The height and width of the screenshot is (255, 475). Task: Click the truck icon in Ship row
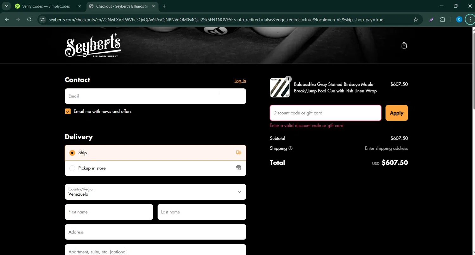(238, 153)
